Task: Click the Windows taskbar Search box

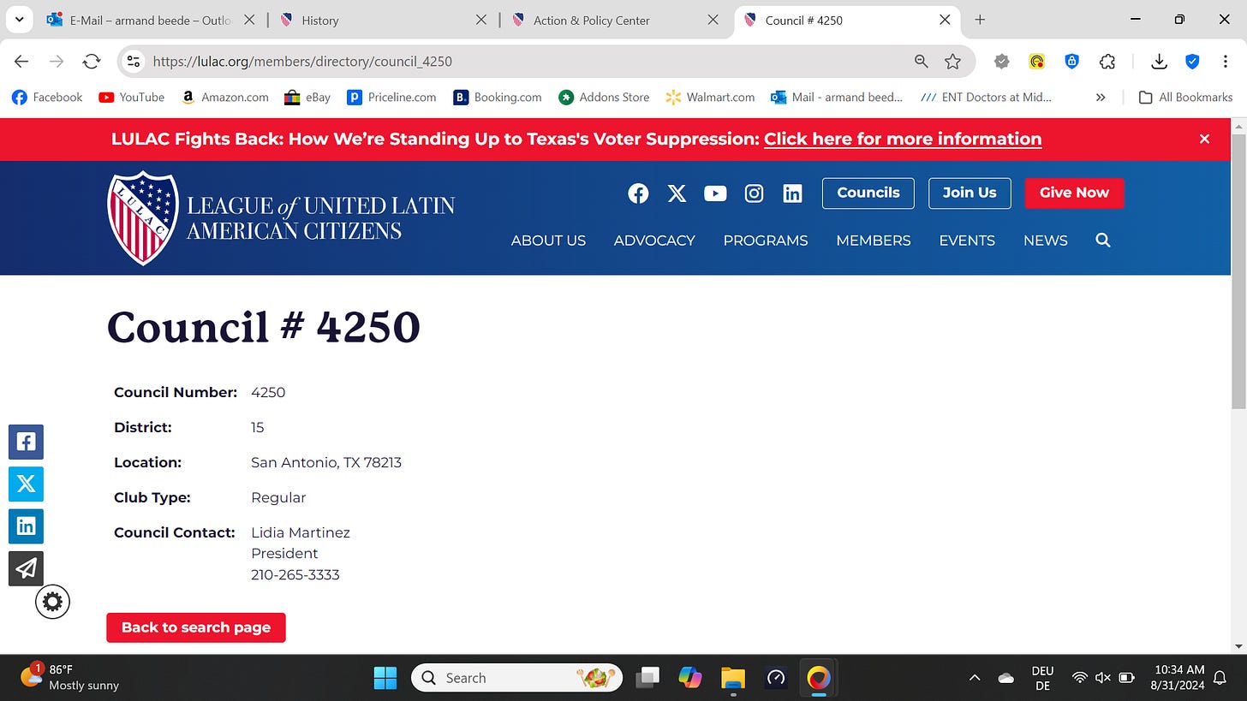Action: (517, 678)
